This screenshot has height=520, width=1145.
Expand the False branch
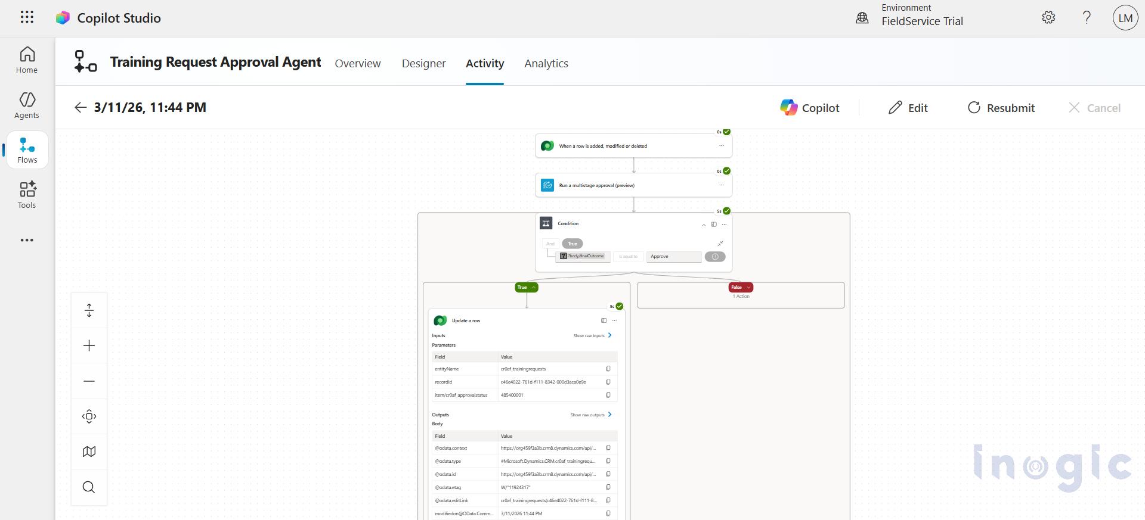(741, 287)
